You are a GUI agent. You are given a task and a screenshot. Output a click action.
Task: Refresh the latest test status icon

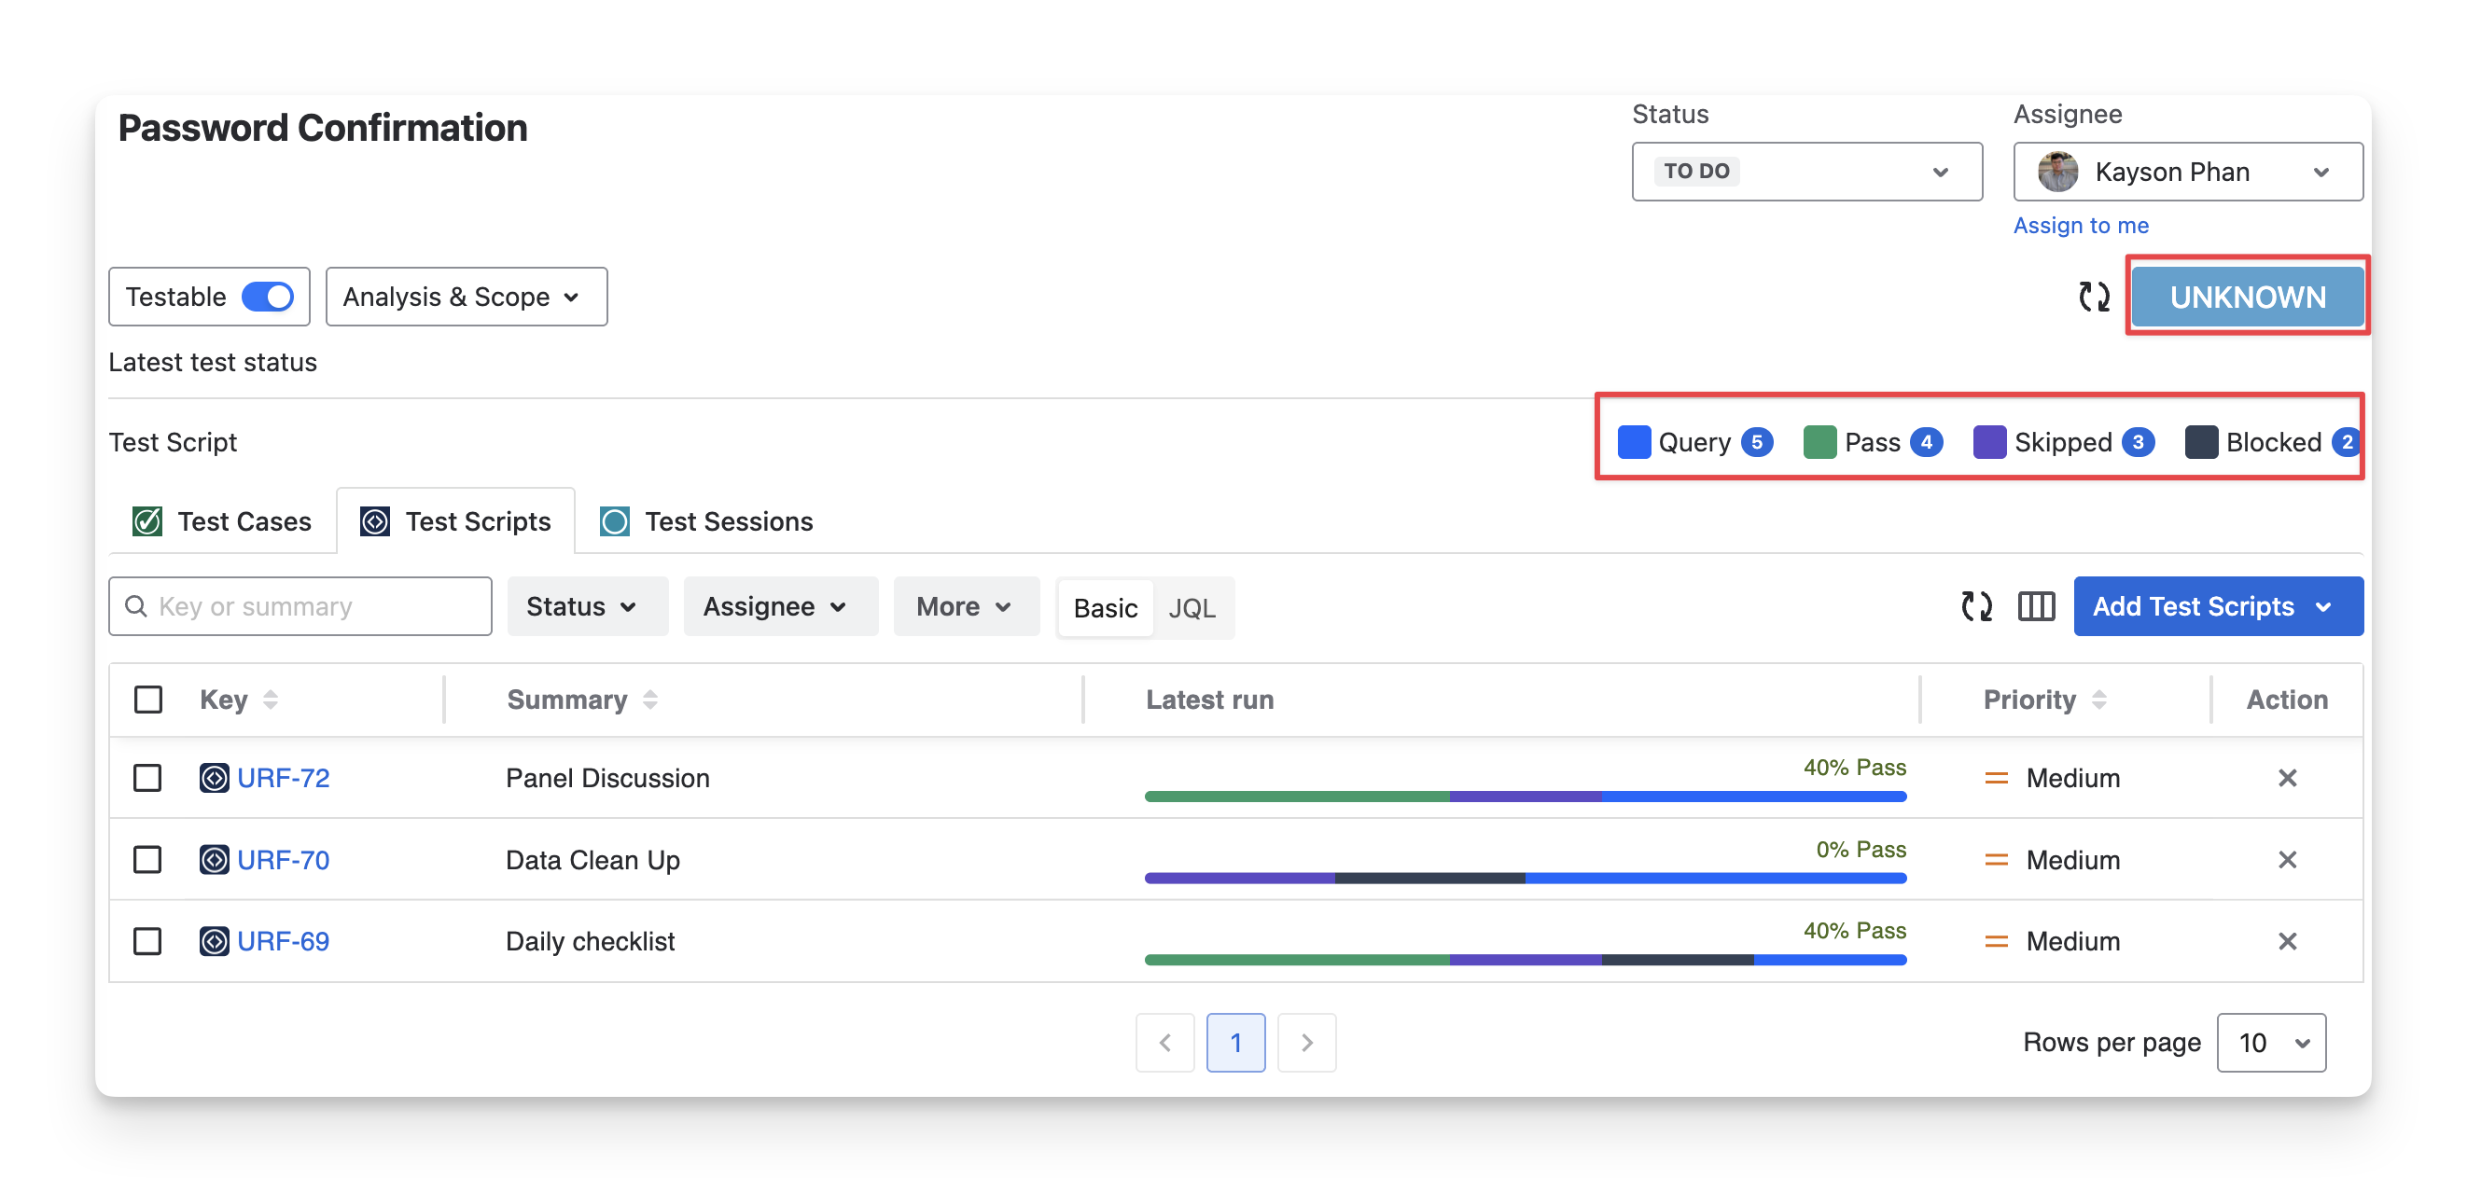pos(2094,297)
